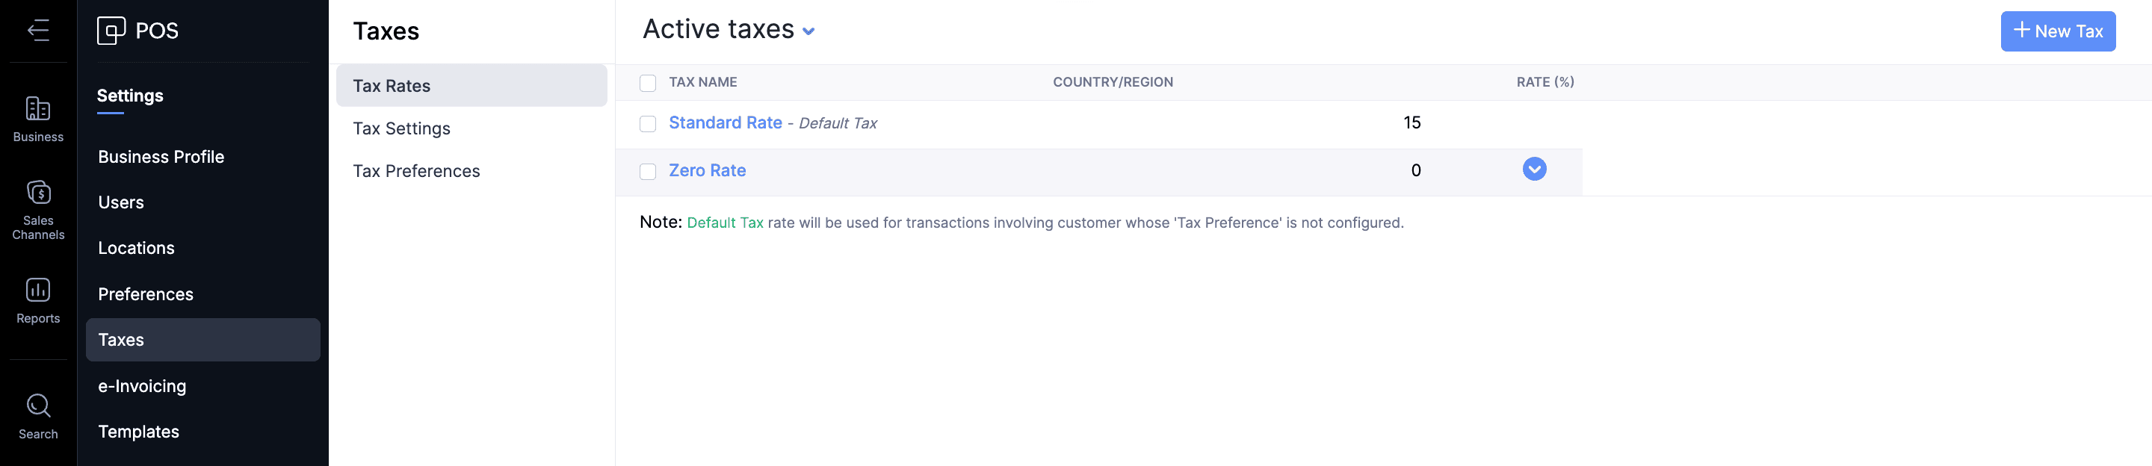Expand the Active taxes filter dropdown

point(808,31)
